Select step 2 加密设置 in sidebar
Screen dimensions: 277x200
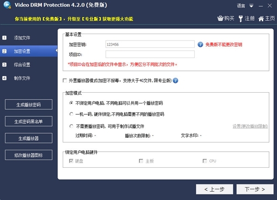click(29, 51)
